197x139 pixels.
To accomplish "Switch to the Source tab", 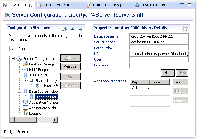I will (22, 132).
